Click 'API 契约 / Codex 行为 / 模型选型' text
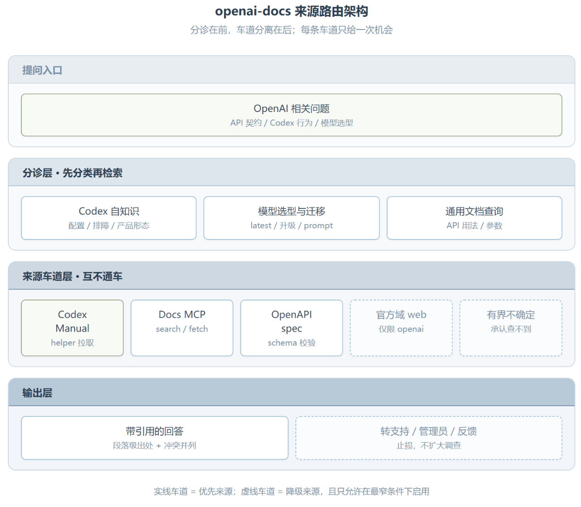The width and height of the screenshot is (581, 507). (291, 123)
